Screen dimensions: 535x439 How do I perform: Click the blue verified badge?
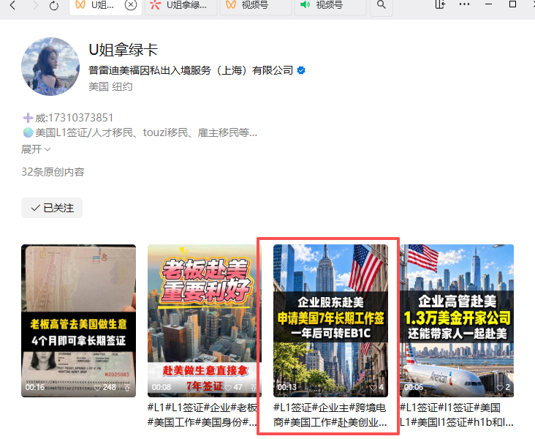tap(301, 70)
